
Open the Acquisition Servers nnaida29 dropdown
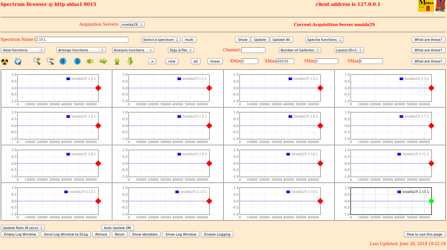click(132, 24)
